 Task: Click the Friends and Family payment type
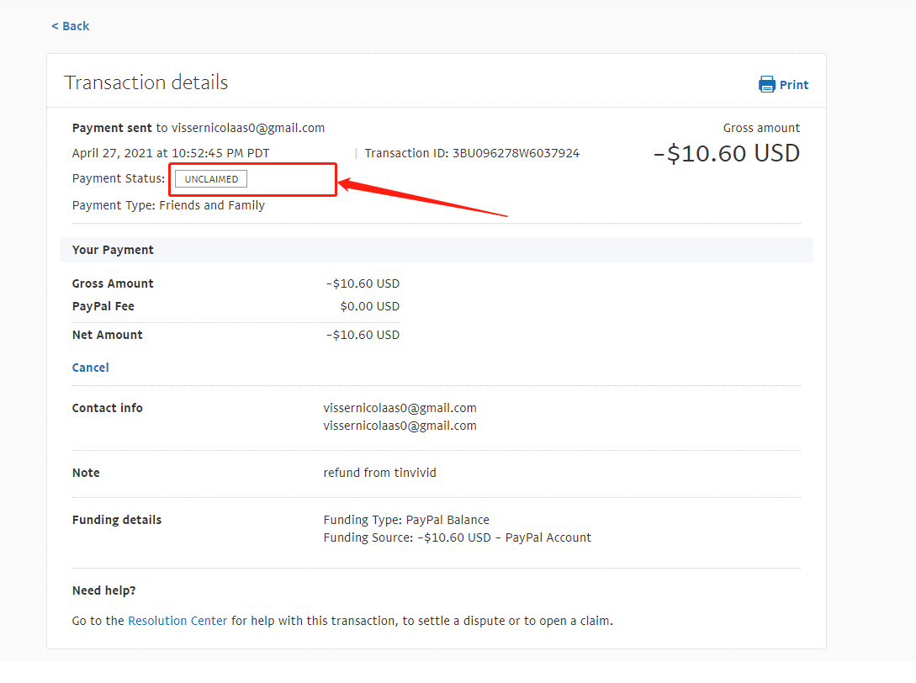coord(211,205)
